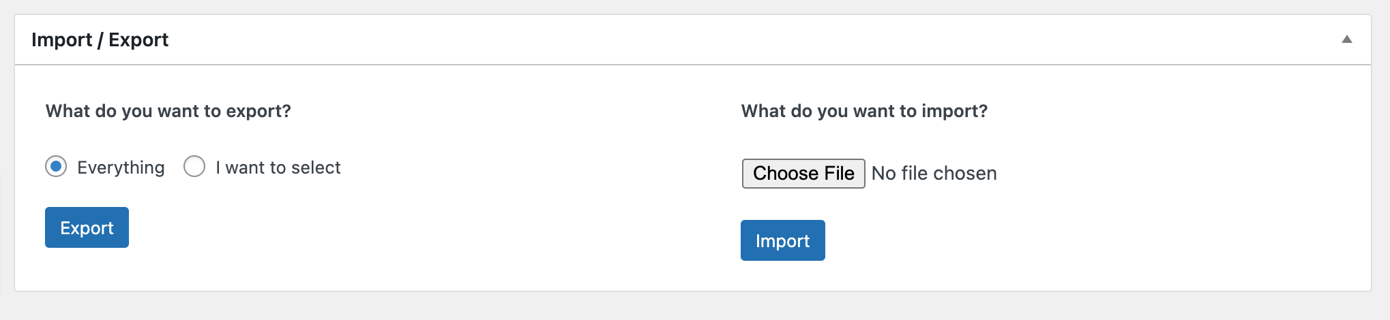Click the blue Export button
This screenshot has width=1390, height=320.
click(87, 227)
